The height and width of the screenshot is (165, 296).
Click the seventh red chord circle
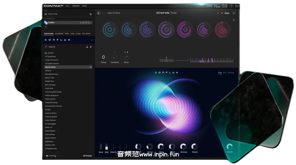click(x=223, y=30)
